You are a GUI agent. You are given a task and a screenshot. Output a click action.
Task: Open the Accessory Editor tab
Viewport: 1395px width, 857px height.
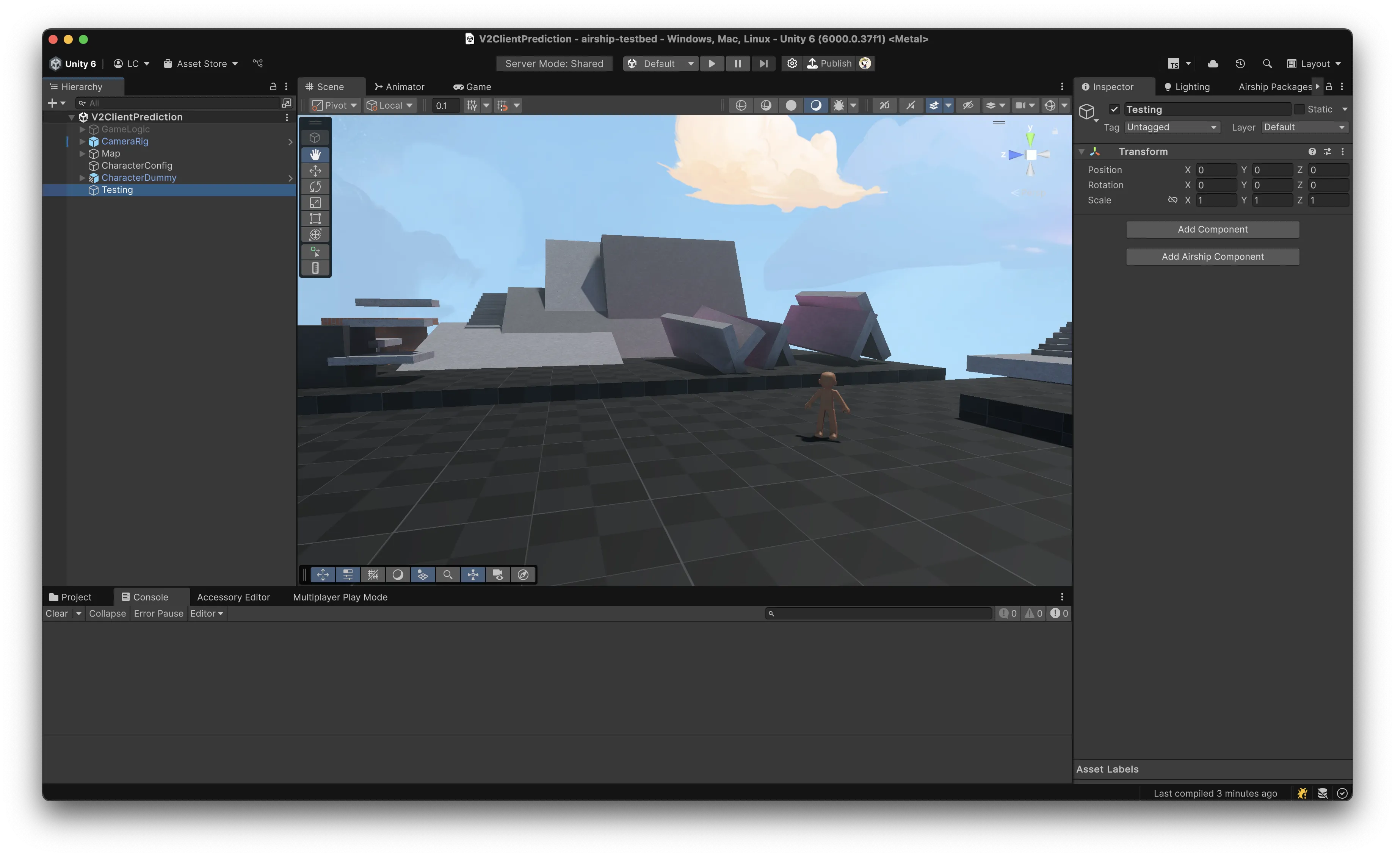click(233, 597)
